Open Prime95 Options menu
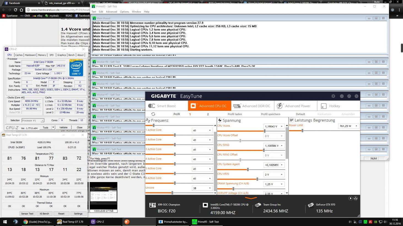The width and height of the screenshot is (403, 226). pyautogui.click(x=124, y=12)
